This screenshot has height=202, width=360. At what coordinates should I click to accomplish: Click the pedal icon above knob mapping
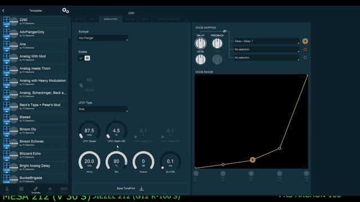(224, 31)
